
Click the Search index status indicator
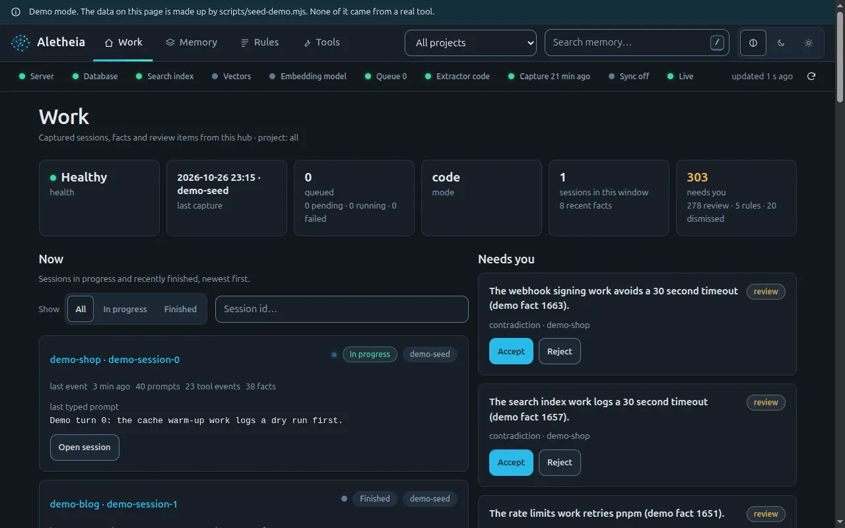[165, 76]
